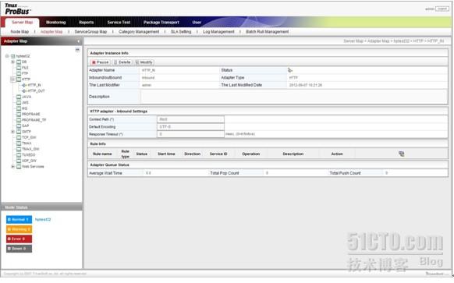This screenshot has height=283, width=454.
Task: Open Log Management submenu
Action: coord(218,31)
